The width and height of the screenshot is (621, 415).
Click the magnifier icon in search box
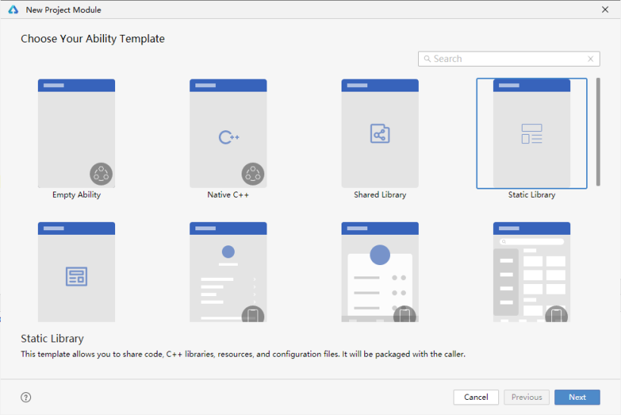(x=427, y=59)
